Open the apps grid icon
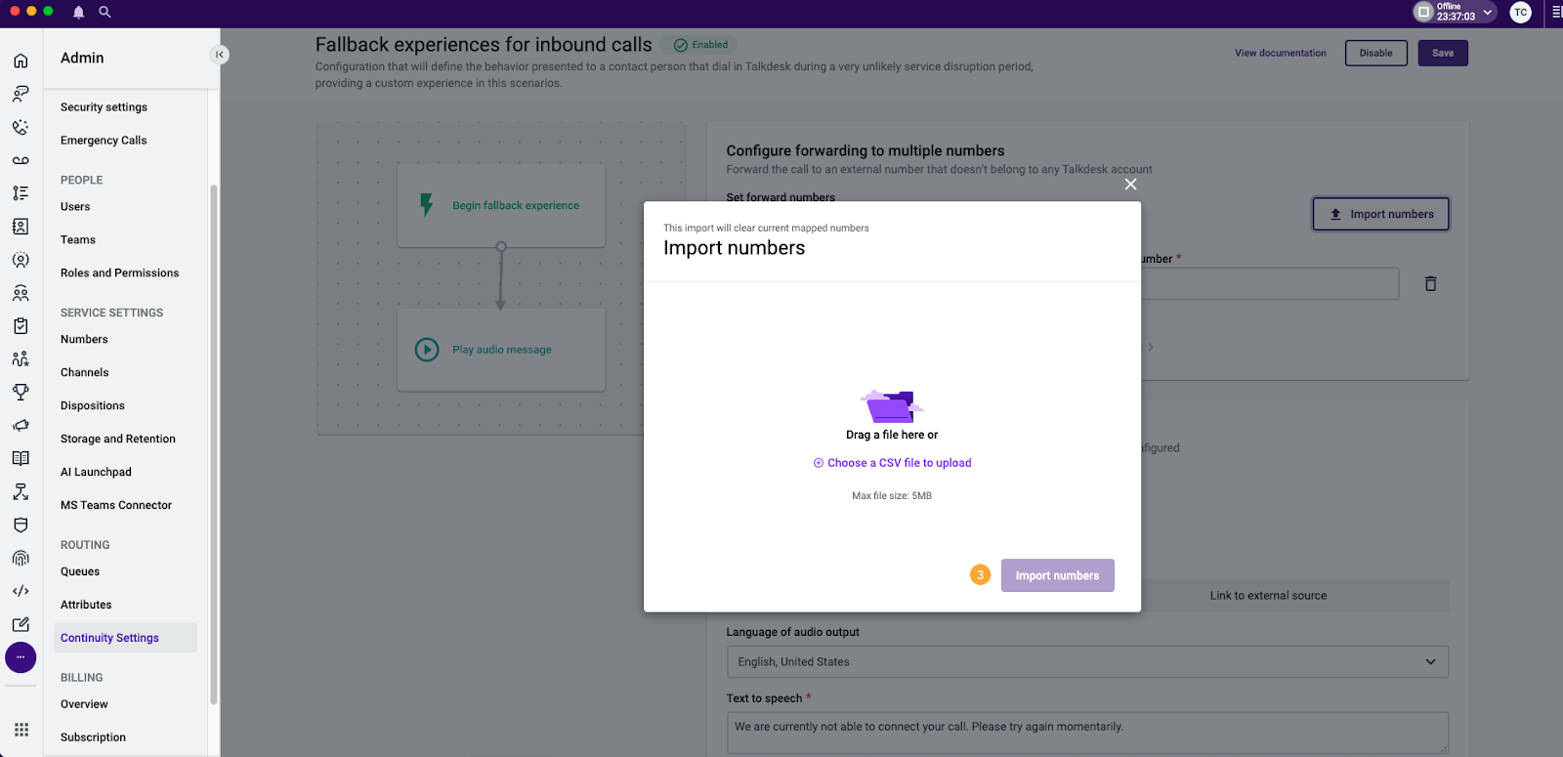The width and height of the screenshot is (1563, 757). tap(21, 730)
